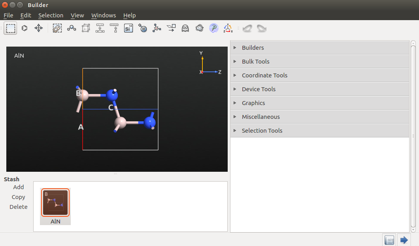Open the Si periodic table element icon
The height and width of the screenshot is (246, 419).
[x=128, y=28]
